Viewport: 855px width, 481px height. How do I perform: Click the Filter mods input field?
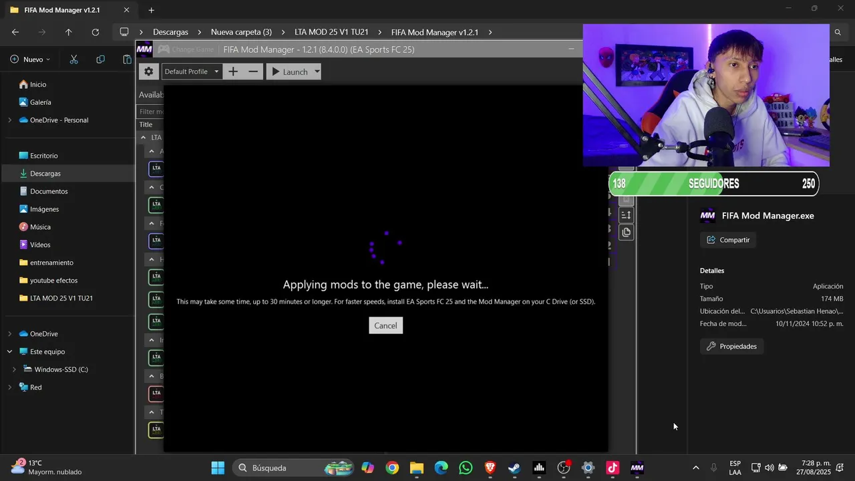(152, 112)
